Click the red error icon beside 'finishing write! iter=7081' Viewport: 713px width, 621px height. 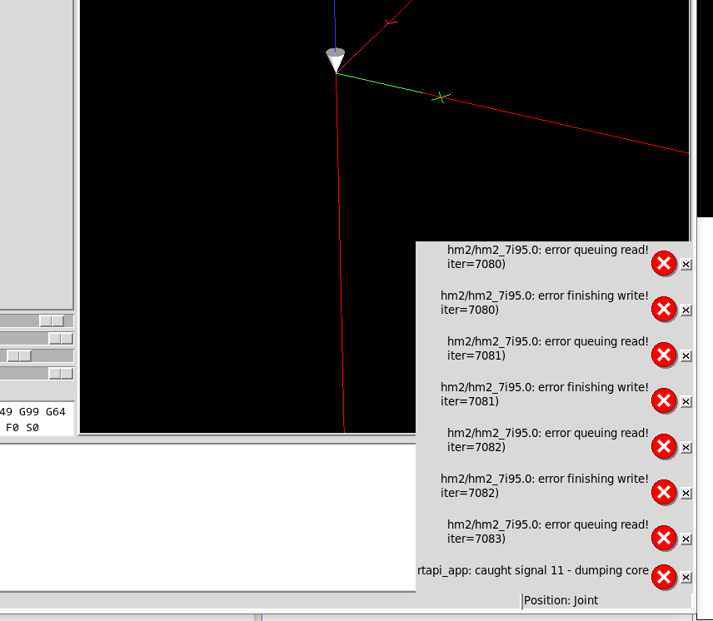pyautogui.click(x=664, y=401)
